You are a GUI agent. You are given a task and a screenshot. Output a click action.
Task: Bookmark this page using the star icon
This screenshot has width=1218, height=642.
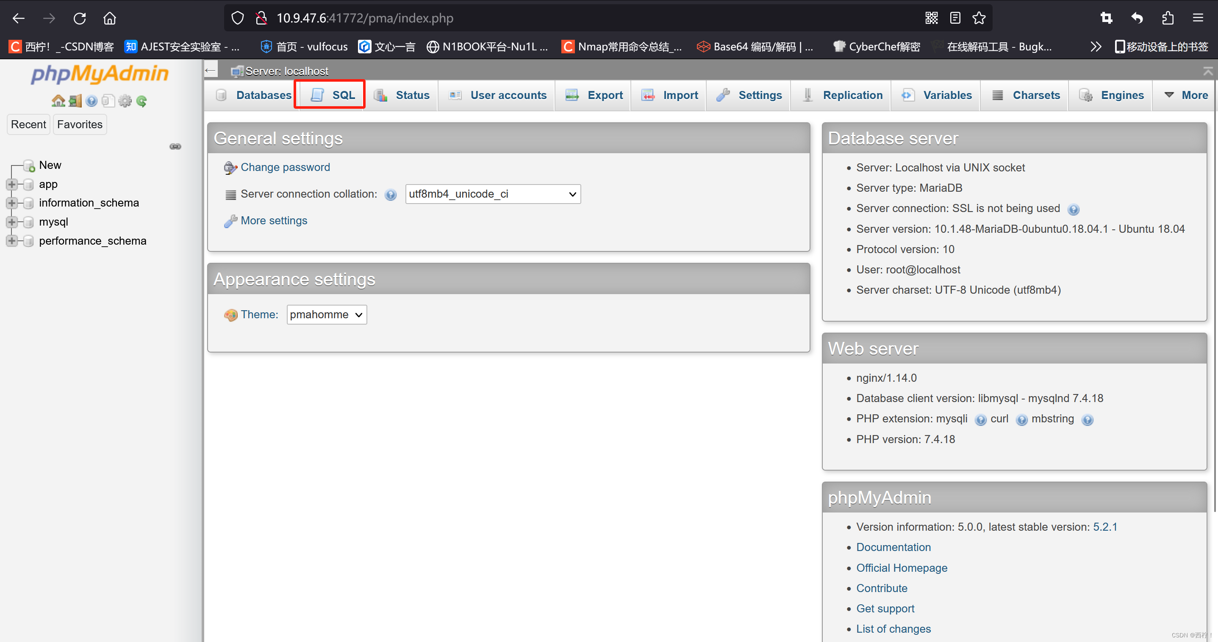coord(979,18)
